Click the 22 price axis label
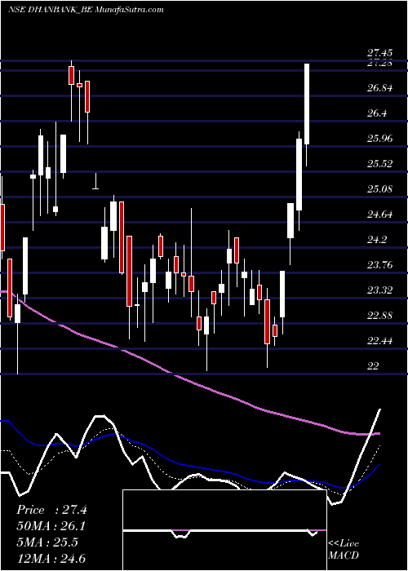 pyautogui.click(x=373, y=366)
